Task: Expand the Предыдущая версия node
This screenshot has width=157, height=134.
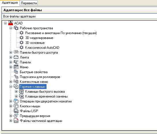Action: 11,116
